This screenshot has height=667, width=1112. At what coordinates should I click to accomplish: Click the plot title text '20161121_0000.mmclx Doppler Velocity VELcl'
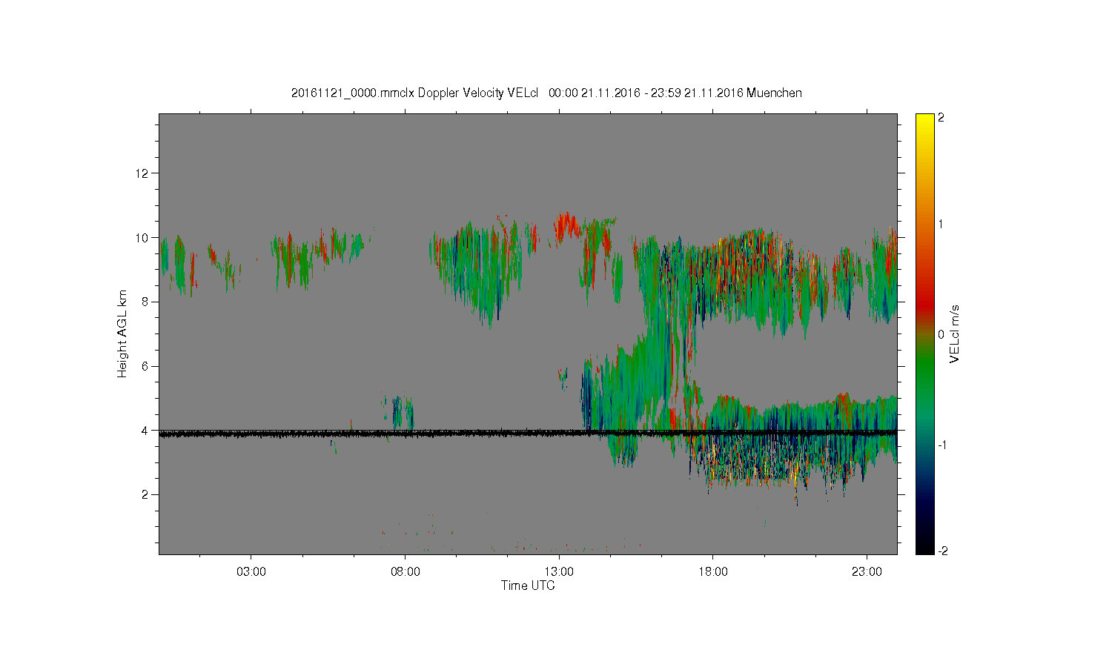coord(415,93)
